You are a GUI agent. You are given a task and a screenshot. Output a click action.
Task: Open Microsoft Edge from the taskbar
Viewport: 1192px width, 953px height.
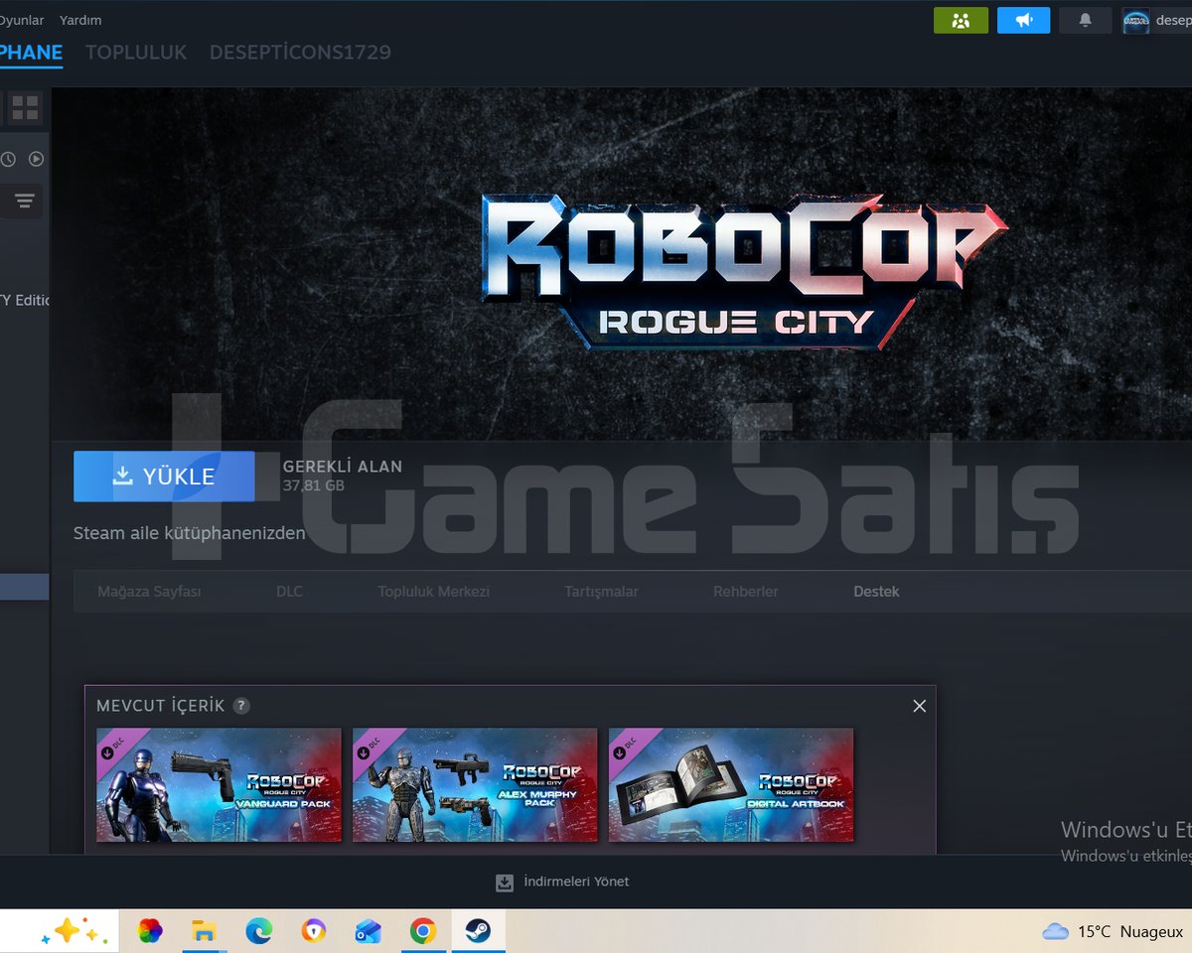(259, 931)
